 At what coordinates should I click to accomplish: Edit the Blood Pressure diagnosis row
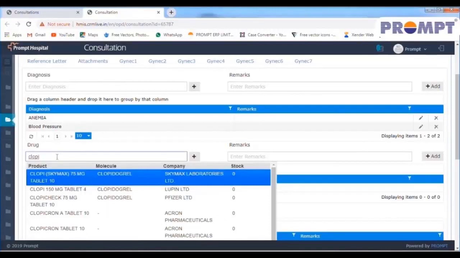pos(421,126)
